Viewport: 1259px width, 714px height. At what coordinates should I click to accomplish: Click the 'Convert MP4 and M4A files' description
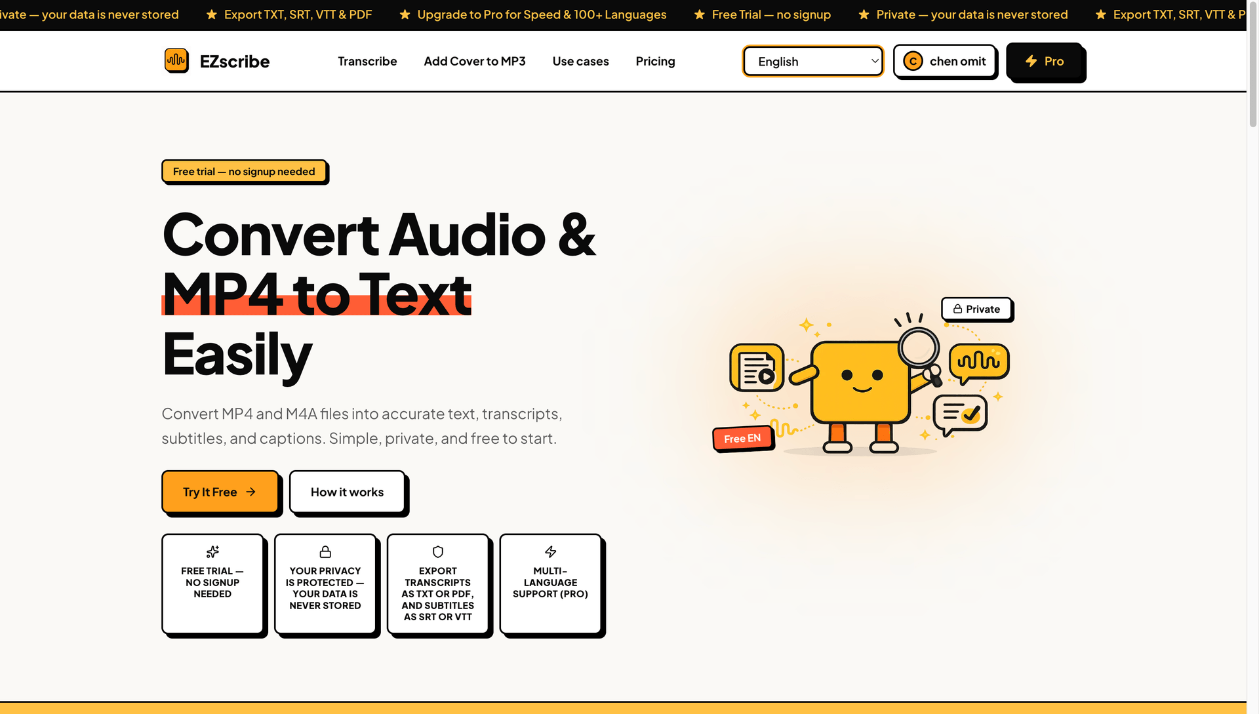click(362, 426)
